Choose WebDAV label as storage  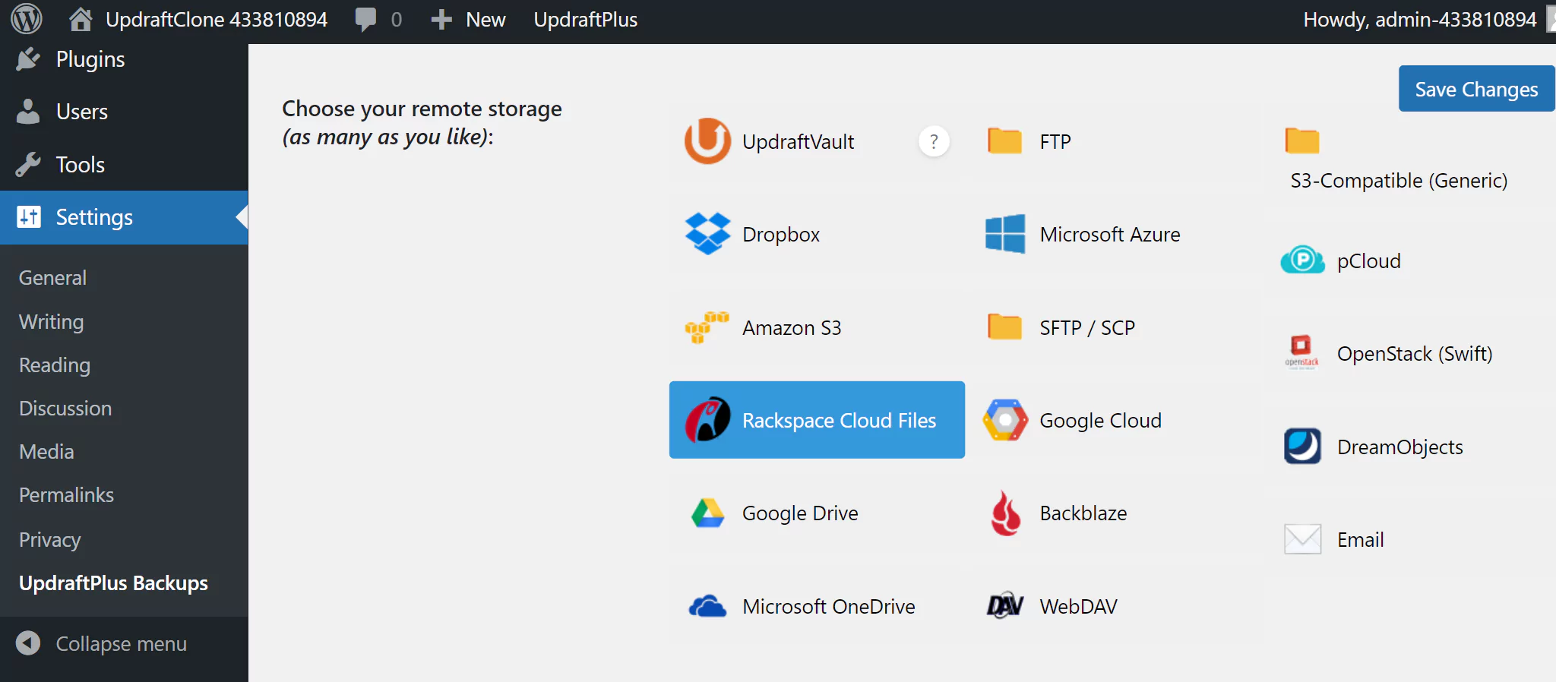point(1078,607)
